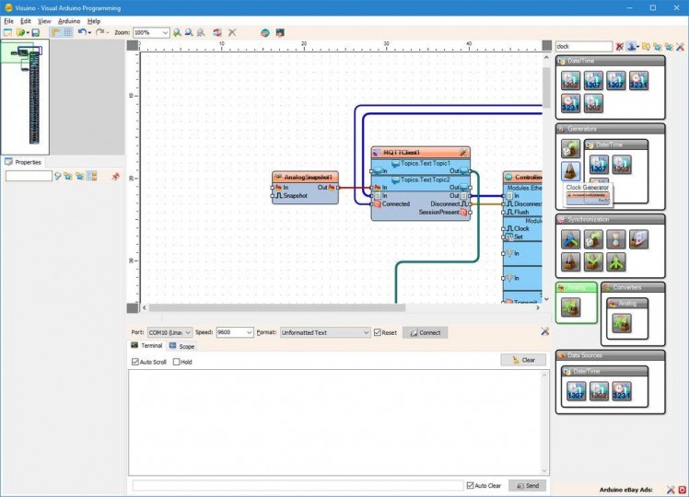Click the pin icon in Properties panel
Screen dimensions: 689x497
pos(115,176)
